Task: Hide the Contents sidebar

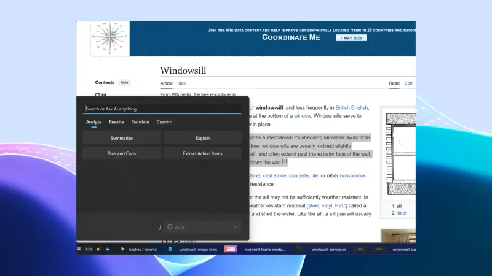Action: [x=125, y=83]
